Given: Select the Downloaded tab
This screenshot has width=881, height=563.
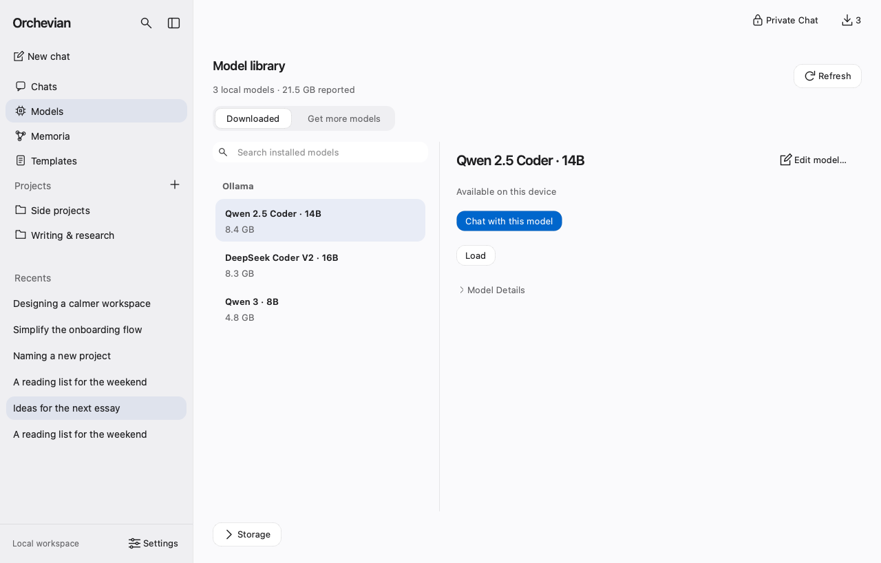Looking at the screenshot, I should 253,118.
